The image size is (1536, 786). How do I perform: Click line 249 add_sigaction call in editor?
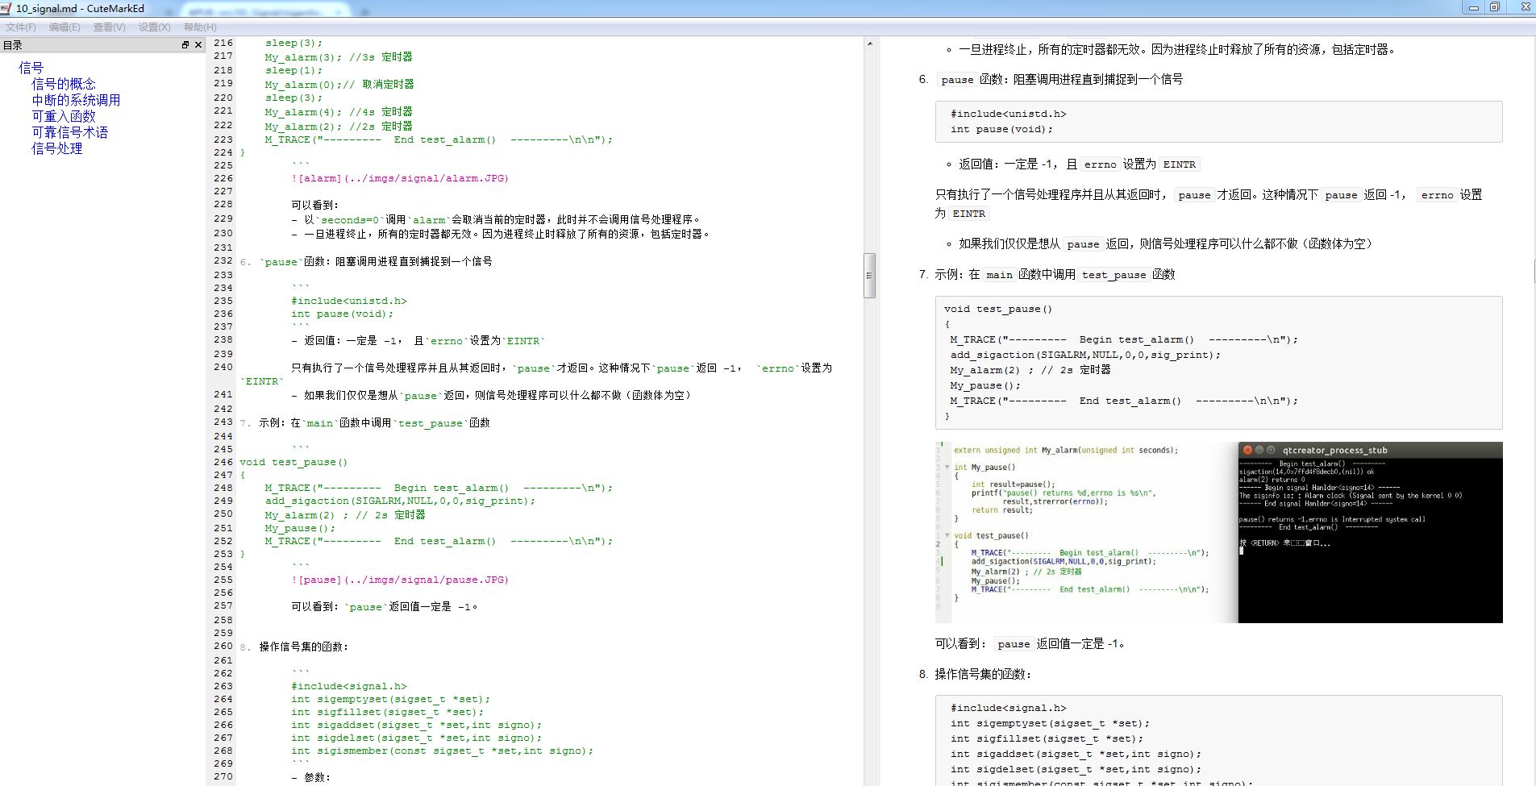tap(400, 501)
